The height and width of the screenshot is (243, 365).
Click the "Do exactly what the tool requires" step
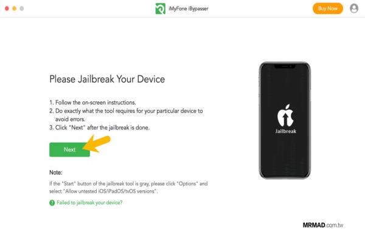[126, 115]
